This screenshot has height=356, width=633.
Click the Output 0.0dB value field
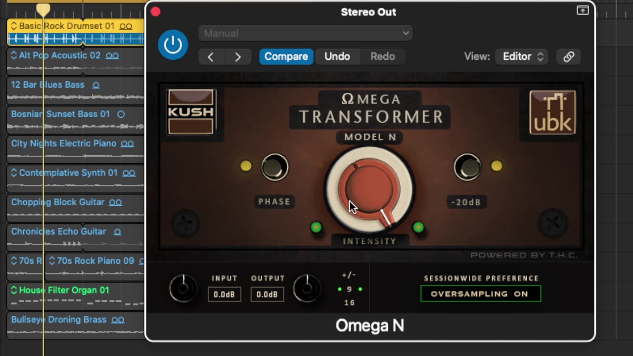coord(267,294)
